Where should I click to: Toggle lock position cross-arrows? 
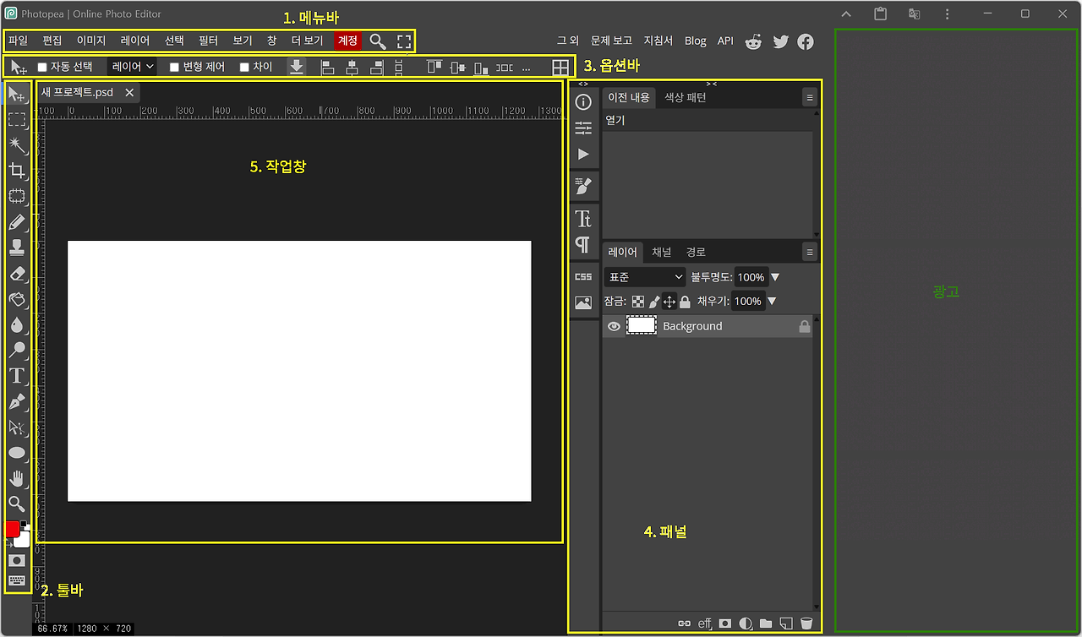(x=669, y=302)
